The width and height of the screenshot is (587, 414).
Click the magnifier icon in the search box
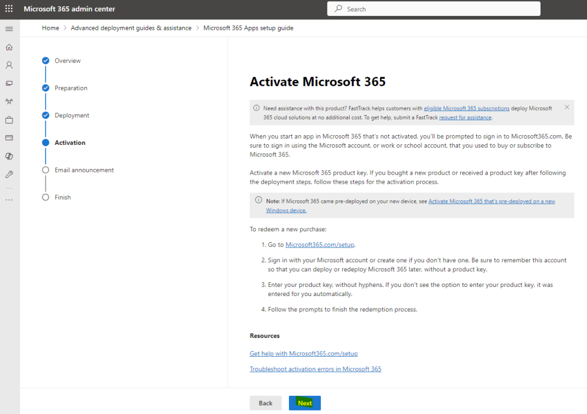[x=338, y=9]
